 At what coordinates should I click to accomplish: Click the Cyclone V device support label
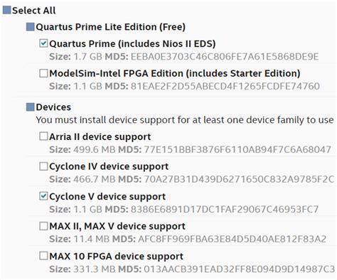point(107,197)
